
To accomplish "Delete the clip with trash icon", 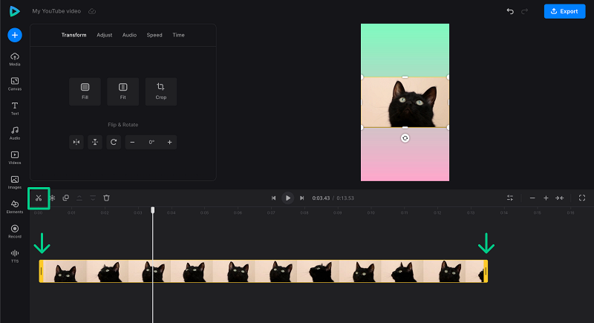I will point(106,198).
